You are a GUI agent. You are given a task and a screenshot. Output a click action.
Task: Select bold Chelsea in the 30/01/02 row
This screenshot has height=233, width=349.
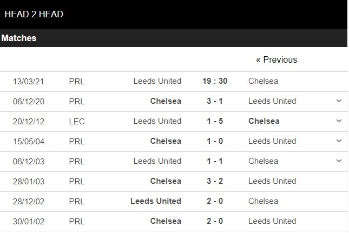[166, 221]
